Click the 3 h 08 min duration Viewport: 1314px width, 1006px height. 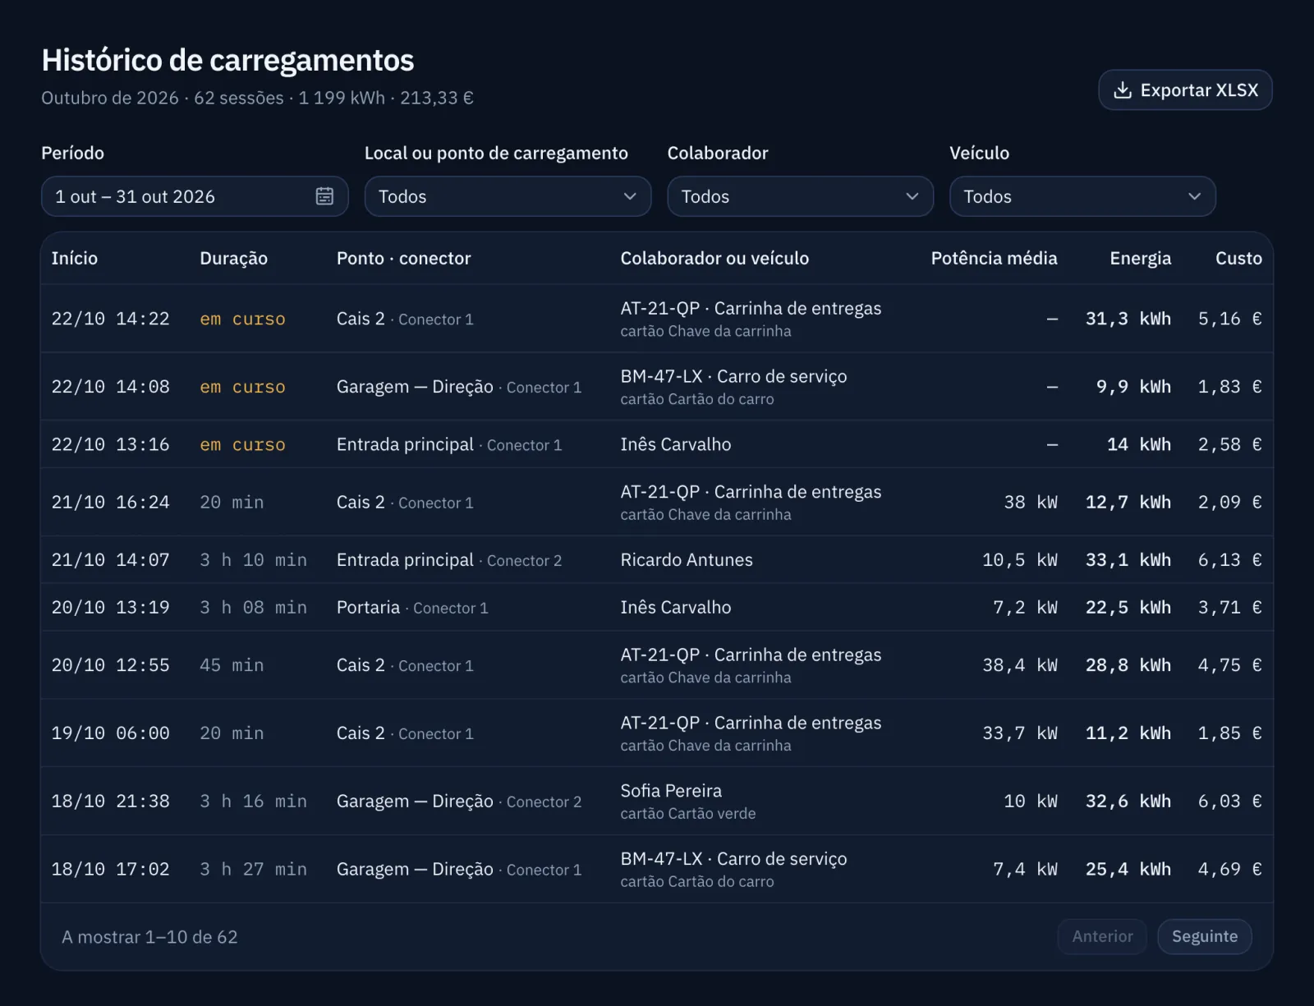(253, 608)
